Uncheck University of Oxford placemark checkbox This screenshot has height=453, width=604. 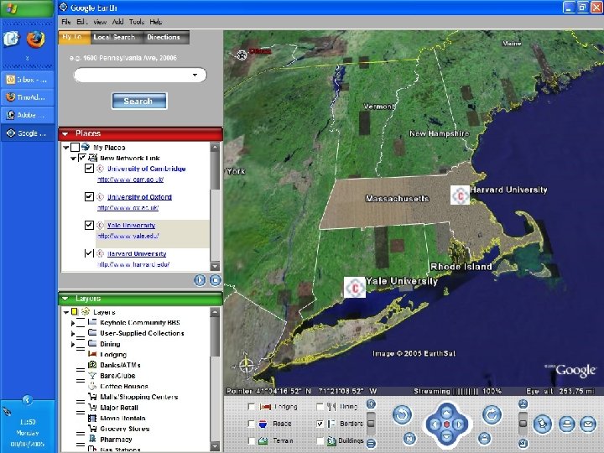[89, 196]
